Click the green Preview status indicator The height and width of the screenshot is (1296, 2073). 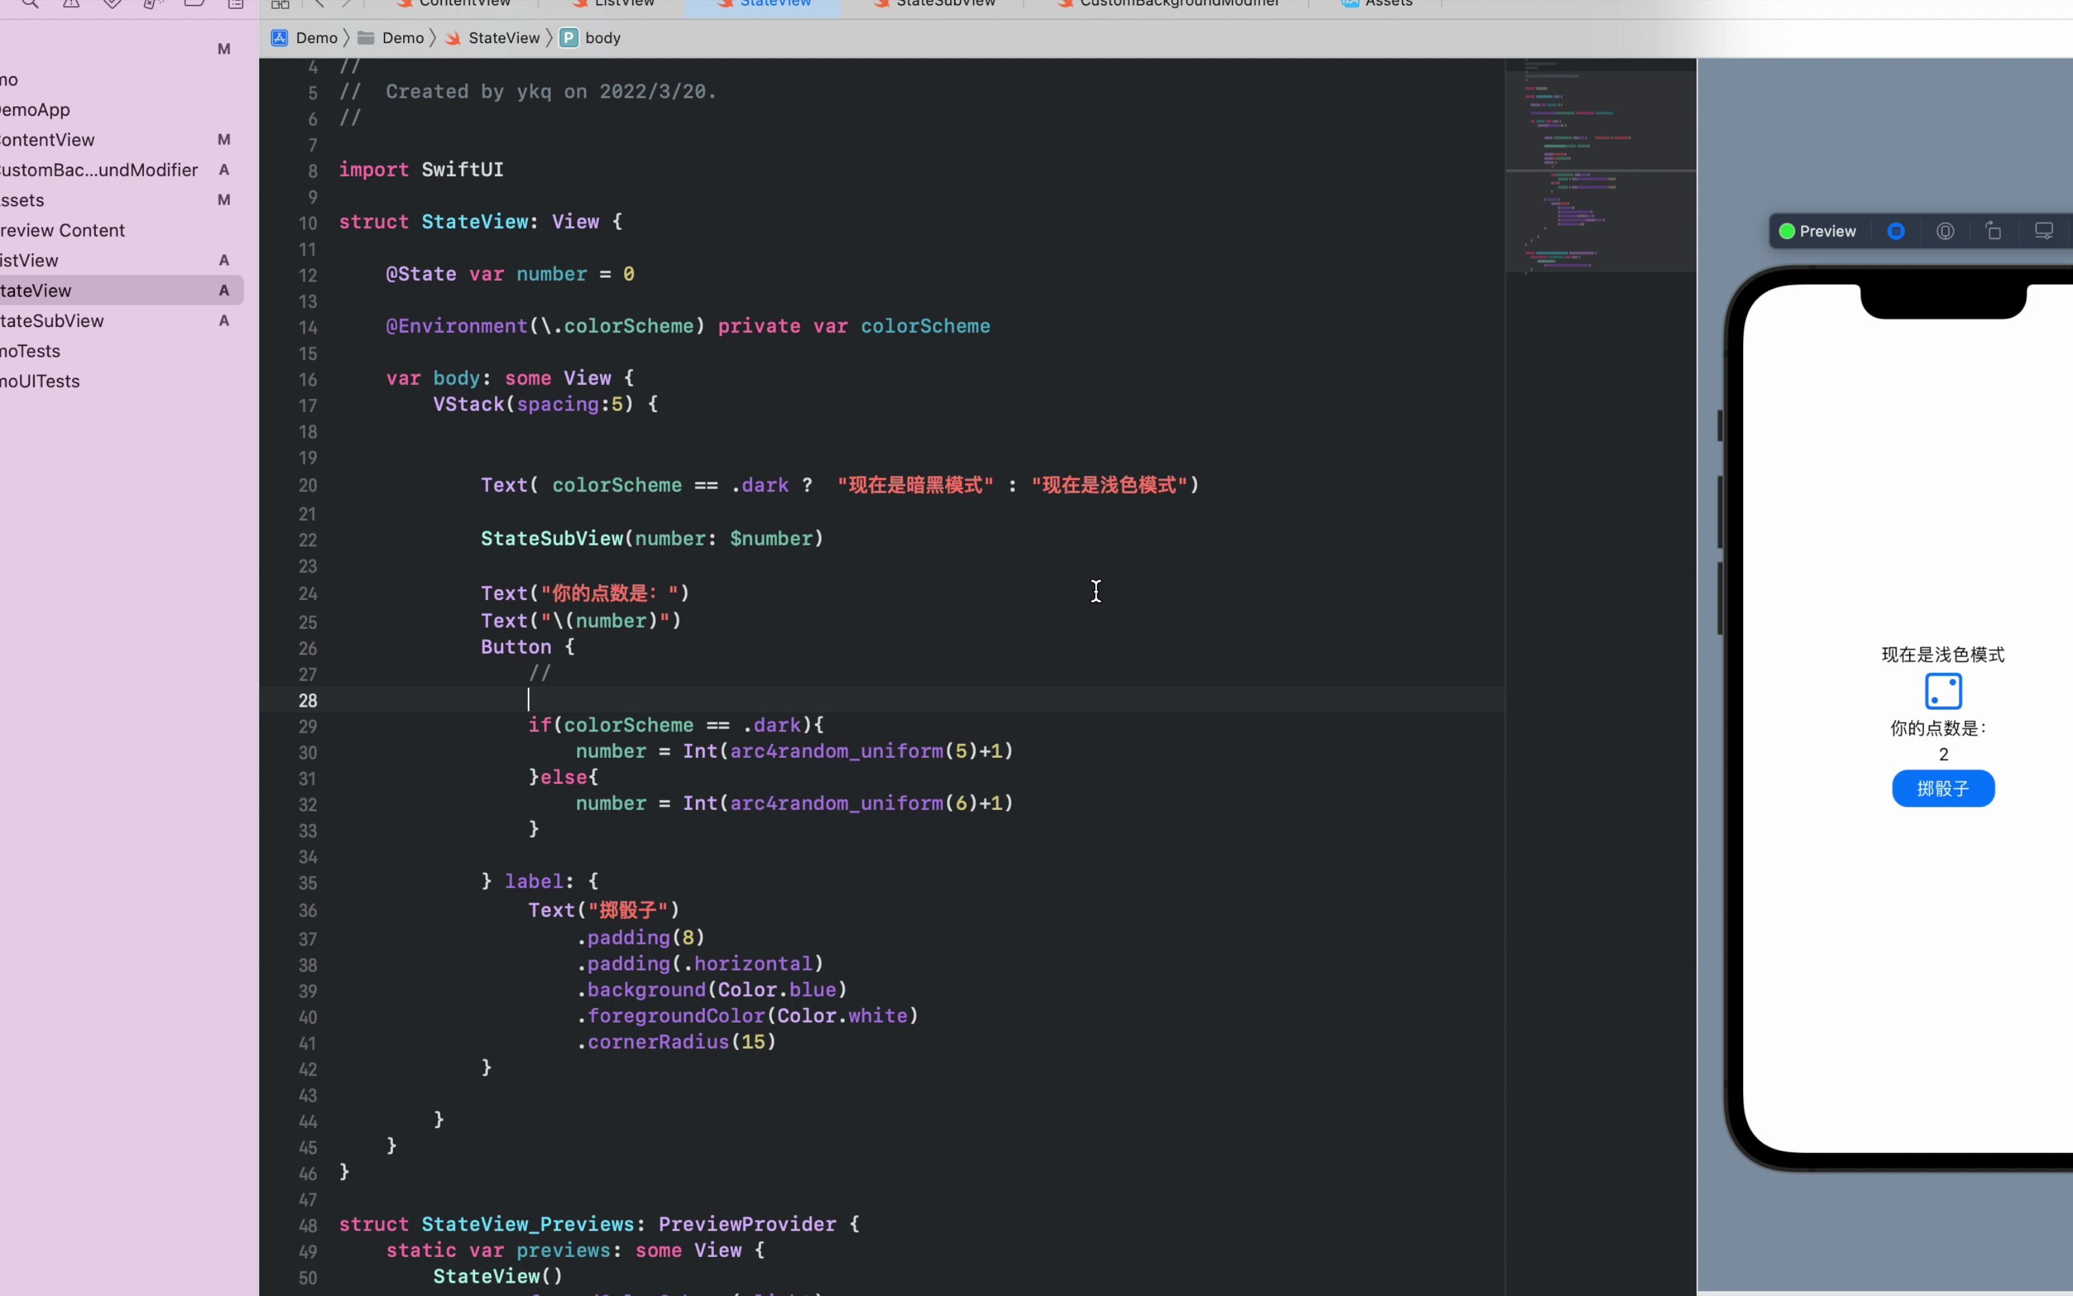tap(1787, 232)
